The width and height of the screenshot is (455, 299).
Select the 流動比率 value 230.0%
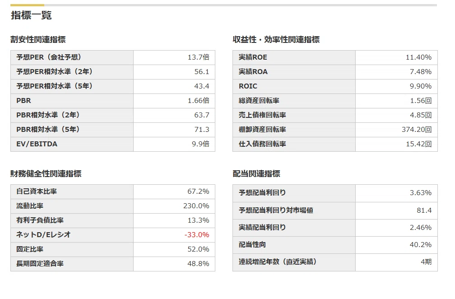click(x=196, y=206)
